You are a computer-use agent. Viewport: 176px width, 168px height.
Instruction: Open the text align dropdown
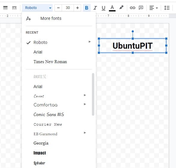(154, 8)
